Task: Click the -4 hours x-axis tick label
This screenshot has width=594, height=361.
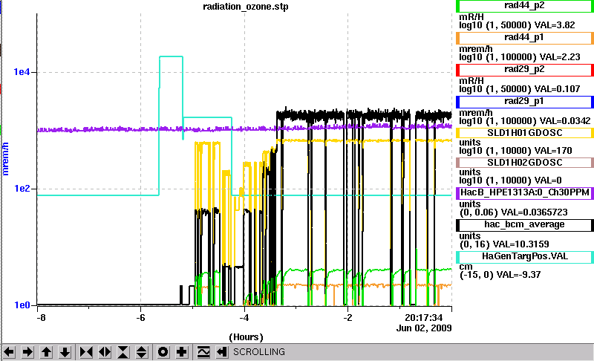Action: [244, 317]
